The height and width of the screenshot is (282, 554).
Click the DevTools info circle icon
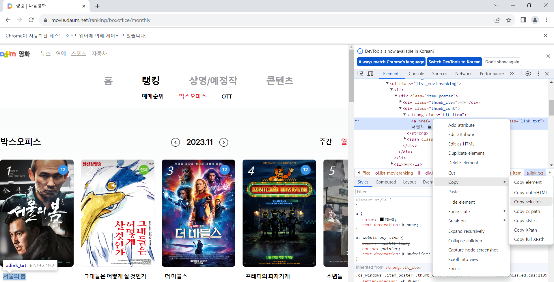click(360, 51)
